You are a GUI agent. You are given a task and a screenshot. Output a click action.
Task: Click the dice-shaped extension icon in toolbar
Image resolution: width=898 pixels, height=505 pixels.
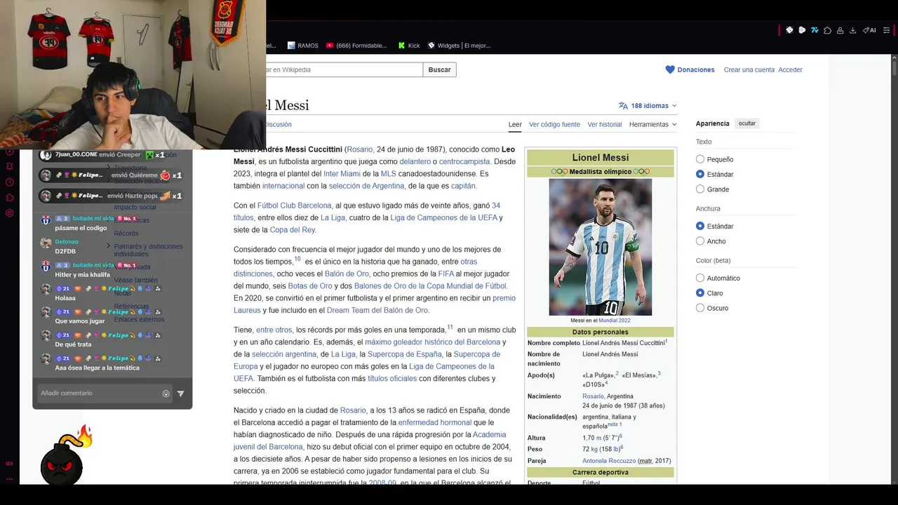pos(789,30)
